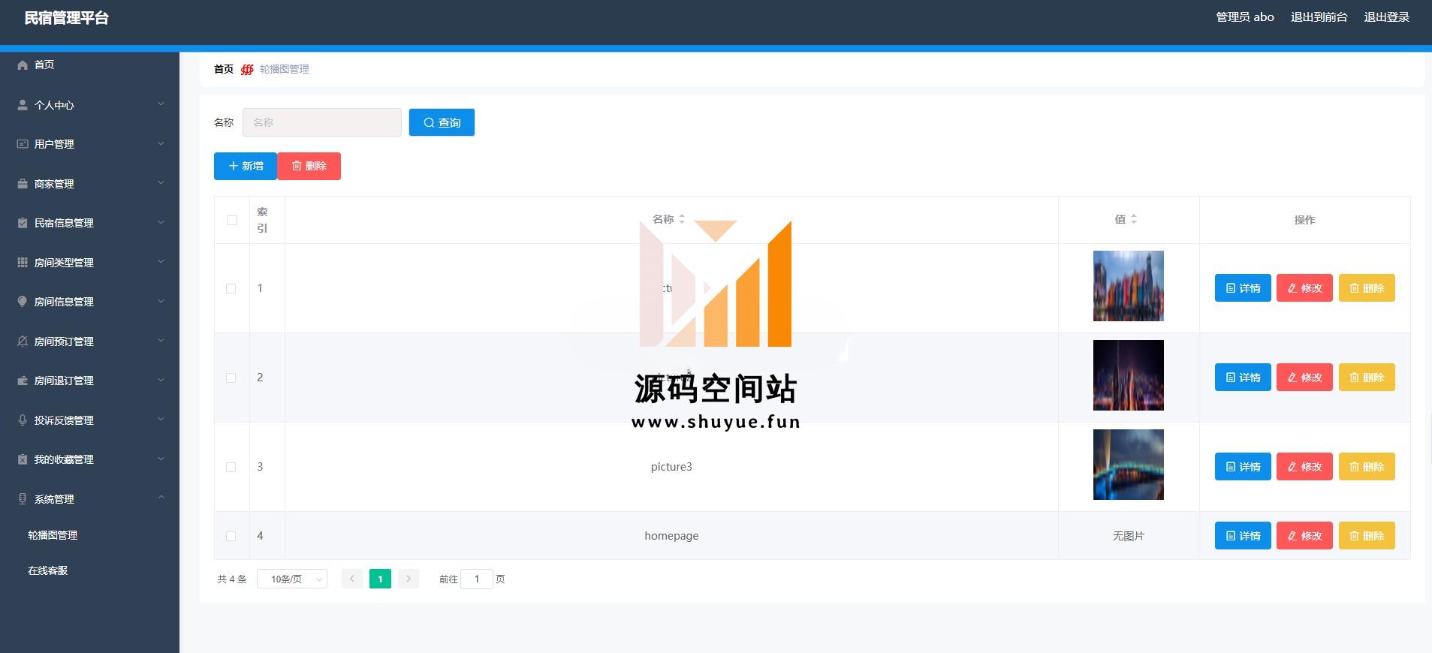1432x653 pixels.
Task: Click the 首页 breadcrumb link
Action: [x=224, y=69]
